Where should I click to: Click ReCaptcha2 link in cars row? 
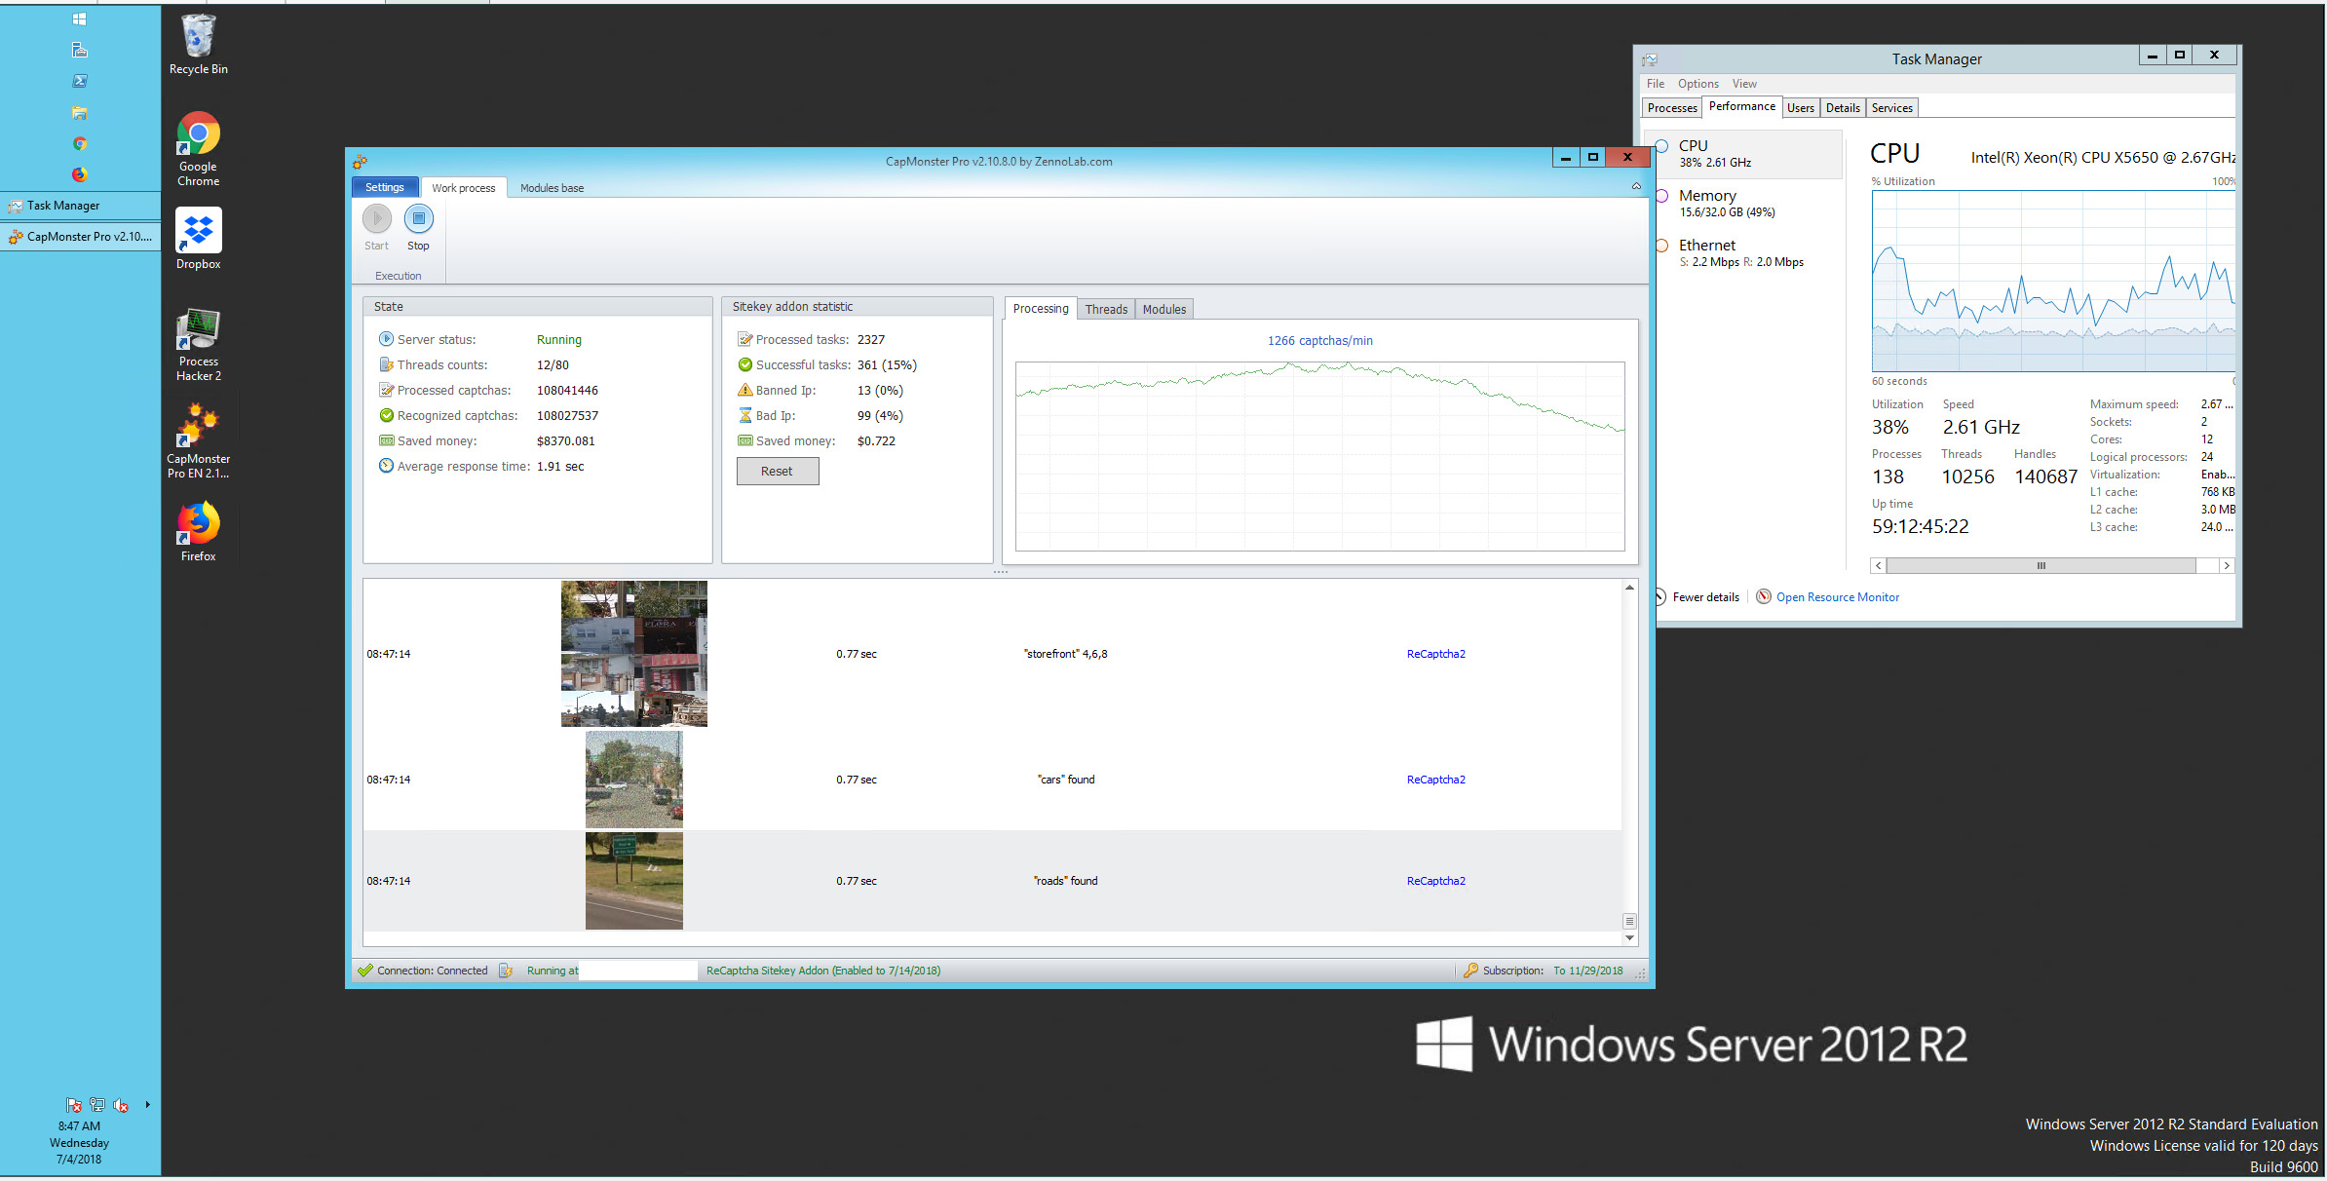1435,780
